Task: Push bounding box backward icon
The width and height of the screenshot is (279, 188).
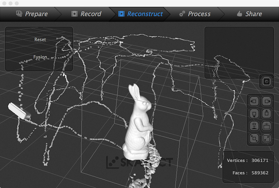Action: 254,126
